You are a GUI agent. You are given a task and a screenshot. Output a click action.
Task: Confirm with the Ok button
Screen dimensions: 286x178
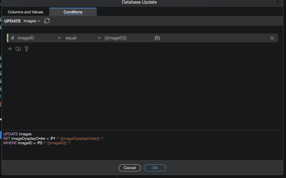click(x=155, y=168)
